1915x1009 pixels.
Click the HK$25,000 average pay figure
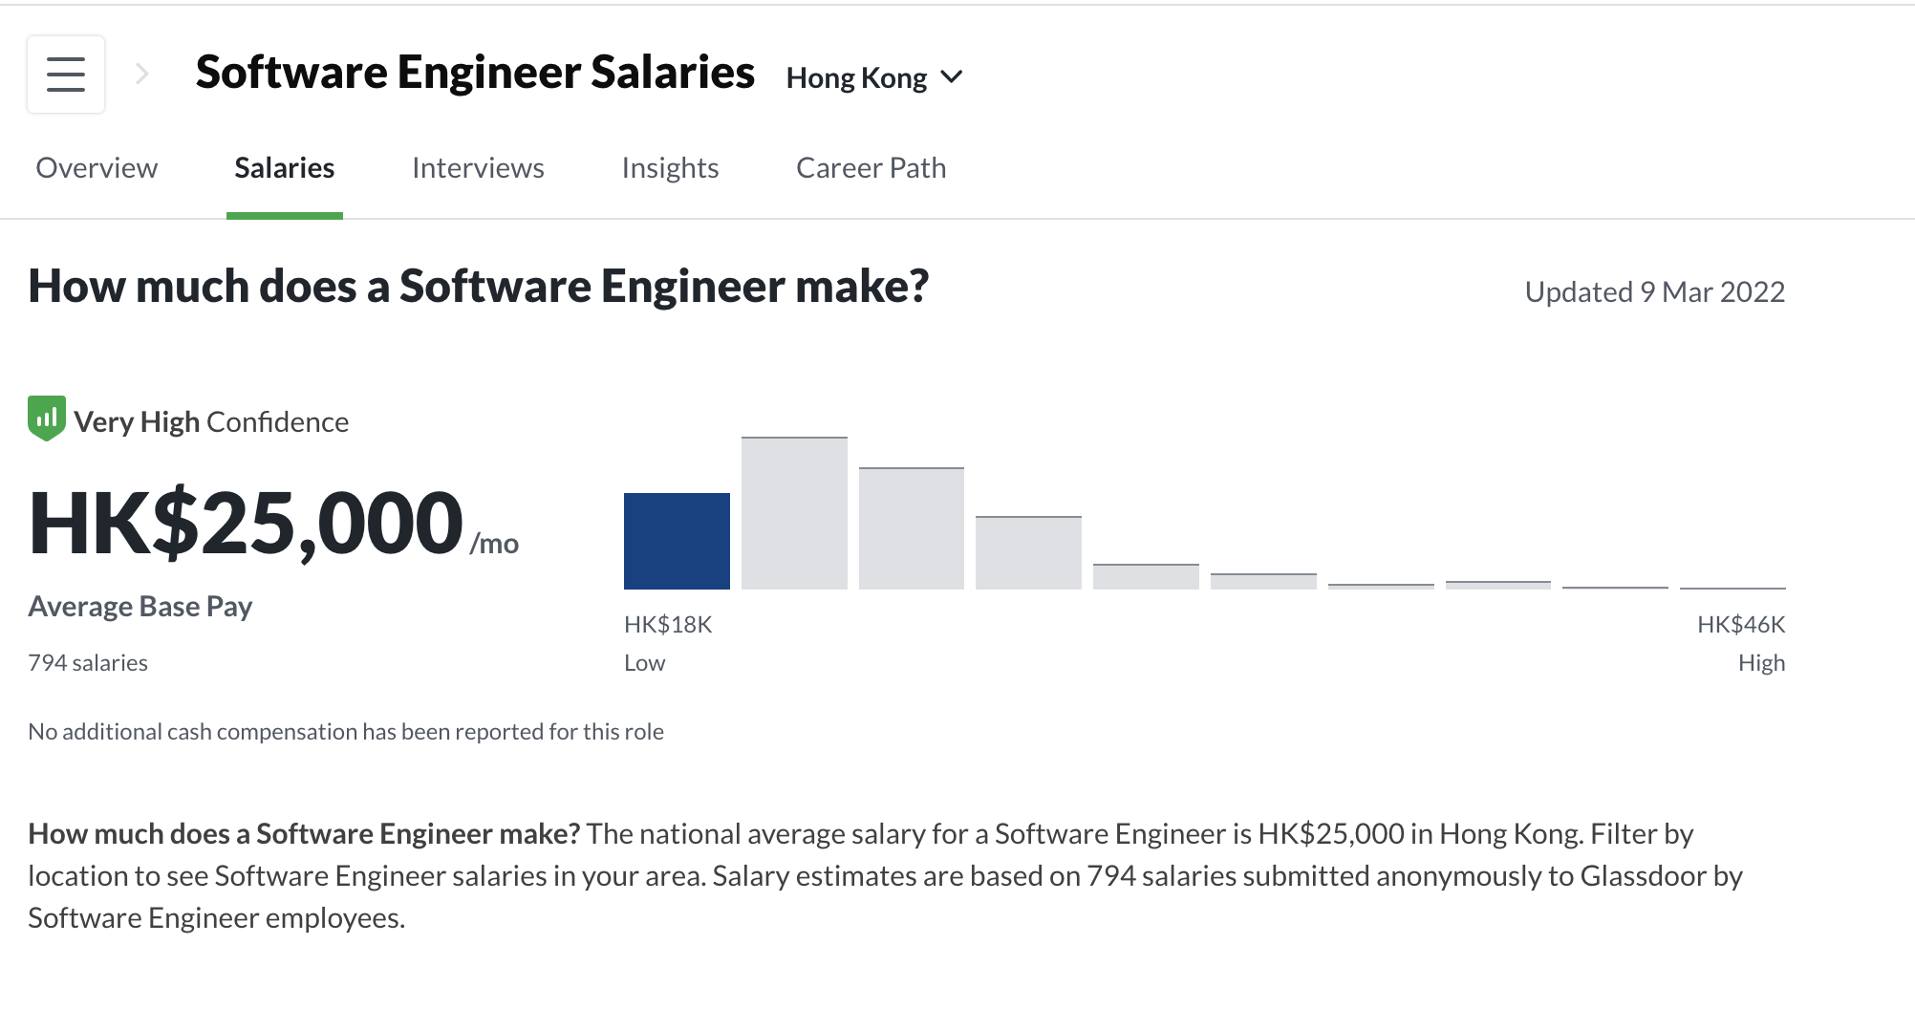click(247, 523)
